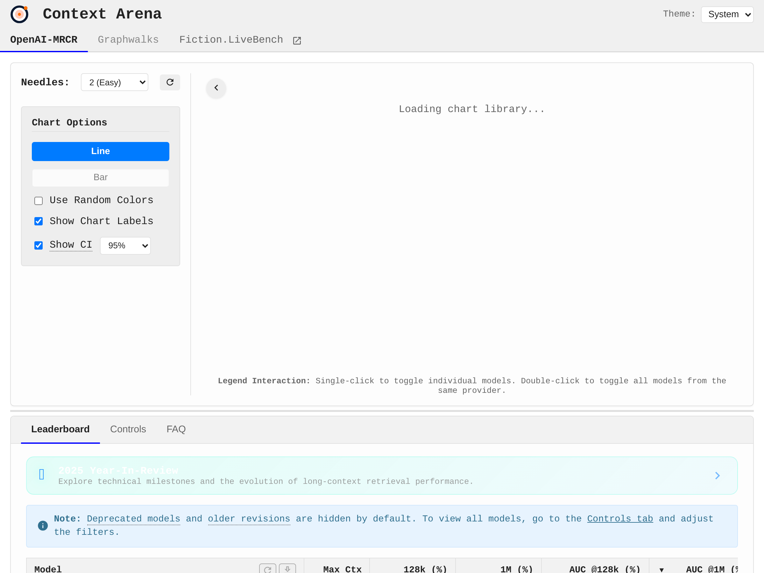Open the FAQ tab

pyautogui.click(x=176, y=429)
